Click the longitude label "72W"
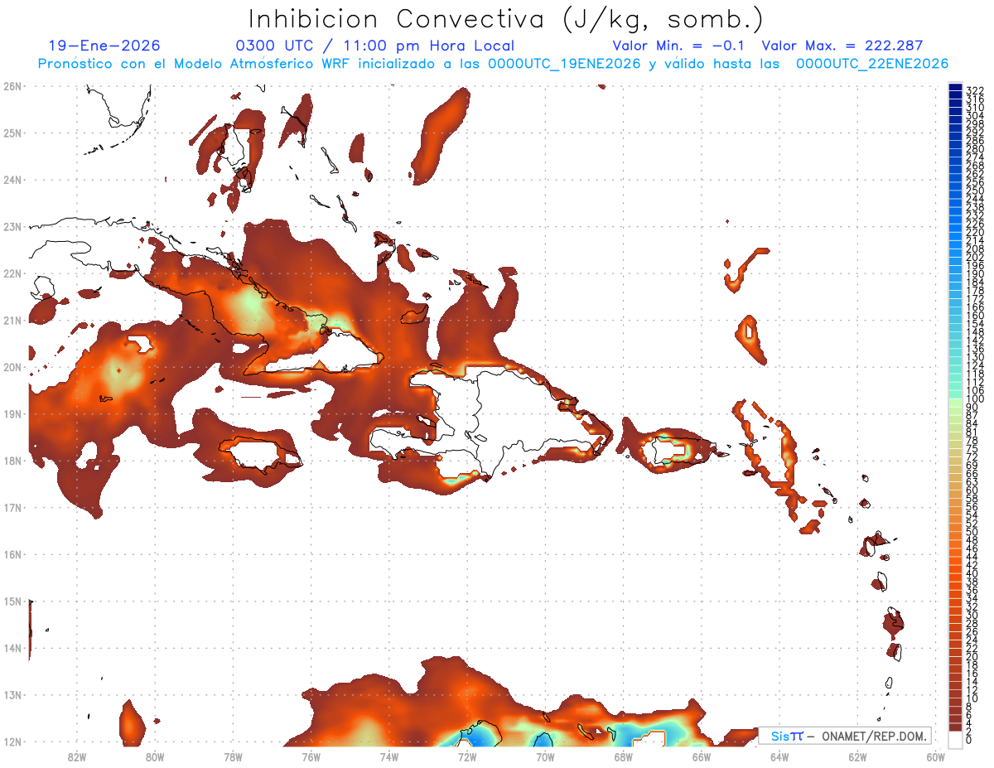Viewport: 994px width, 768px height. (x=467, y=757)
